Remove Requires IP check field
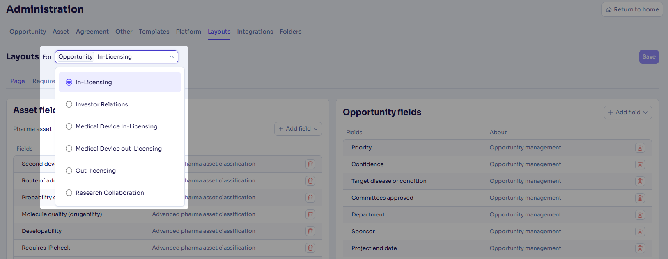668x259 pixels. point(310,248)
